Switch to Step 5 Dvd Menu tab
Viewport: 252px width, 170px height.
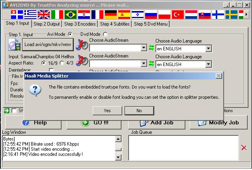click(x=151, y=24)
